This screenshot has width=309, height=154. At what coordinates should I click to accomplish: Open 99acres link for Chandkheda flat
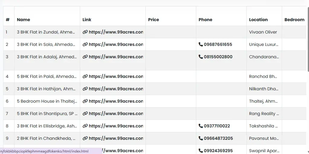coord(116,138)
